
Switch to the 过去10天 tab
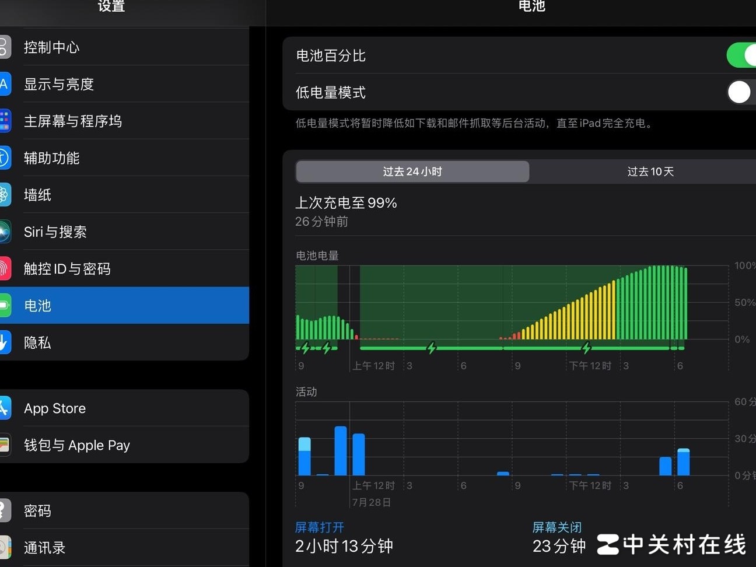tap(650, 171)
